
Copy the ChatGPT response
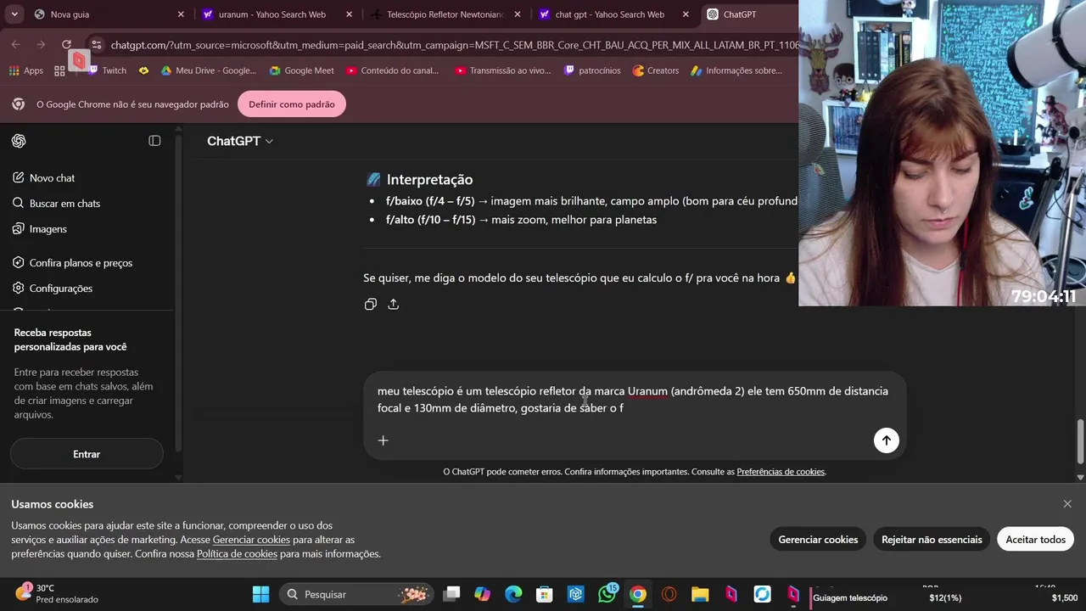(371, 304)
